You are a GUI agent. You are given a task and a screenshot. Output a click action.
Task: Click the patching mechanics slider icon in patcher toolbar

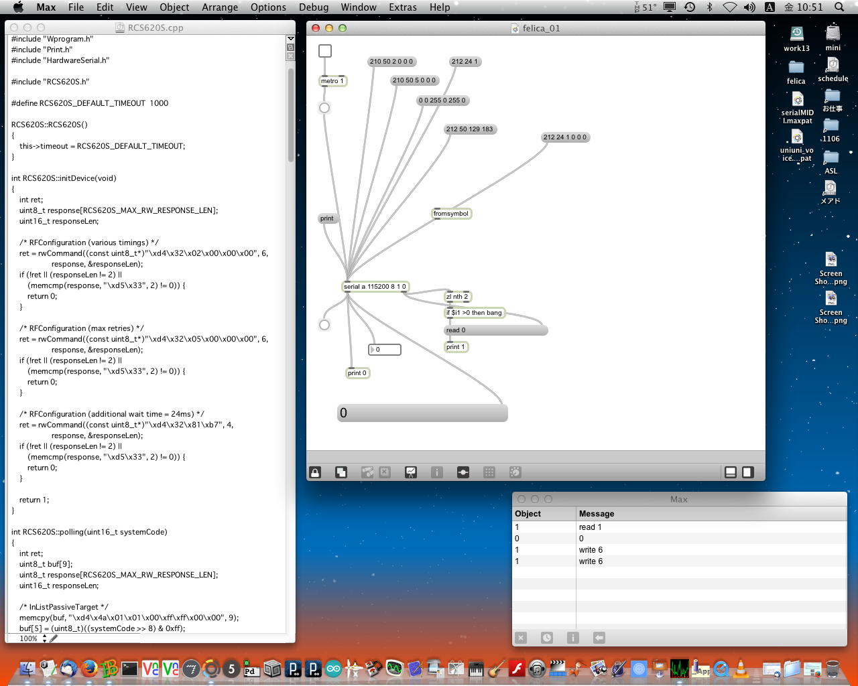point(463,472)
